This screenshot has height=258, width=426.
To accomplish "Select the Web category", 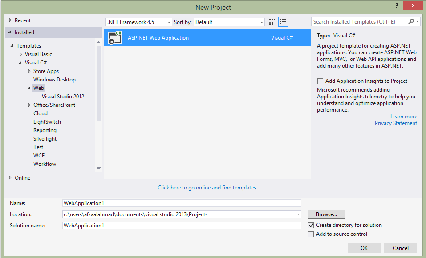I will [39, 88].
